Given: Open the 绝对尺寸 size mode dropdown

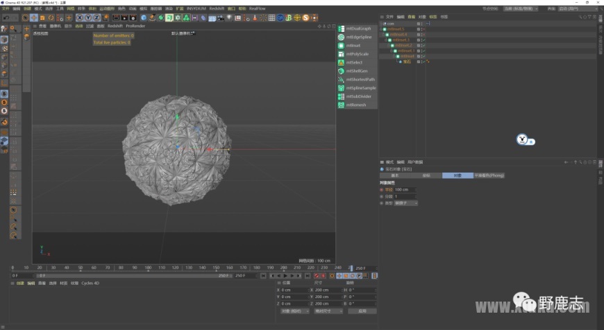Looking at the screenshot, I should (328, 311).
